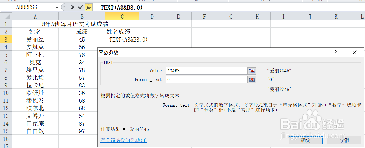Click the 确定 button

click(x=306, y=140)
